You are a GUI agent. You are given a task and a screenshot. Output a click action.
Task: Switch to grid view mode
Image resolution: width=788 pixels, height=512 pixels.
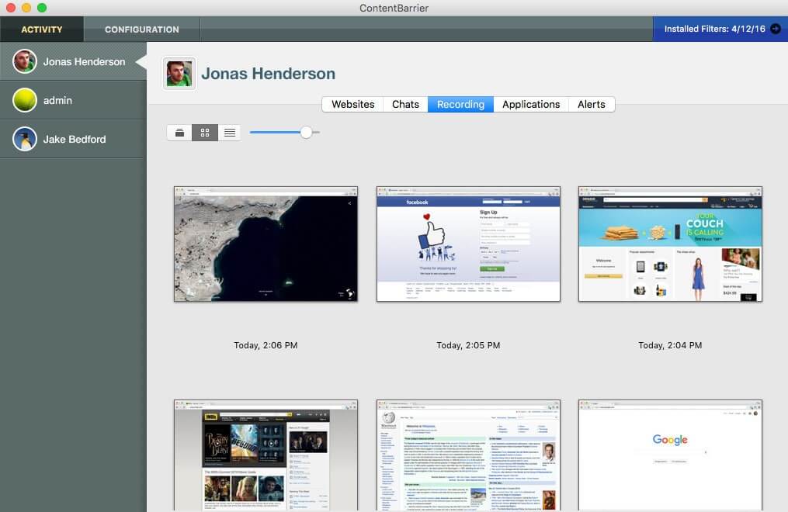click(x=204, y=133)
